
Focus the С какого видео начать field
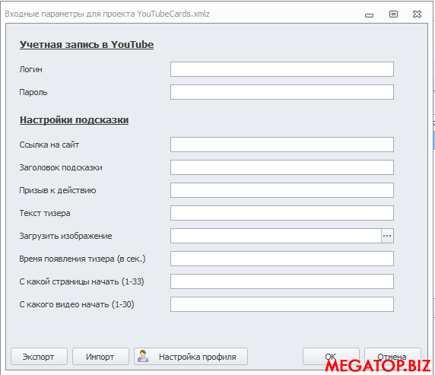(282, 304)
